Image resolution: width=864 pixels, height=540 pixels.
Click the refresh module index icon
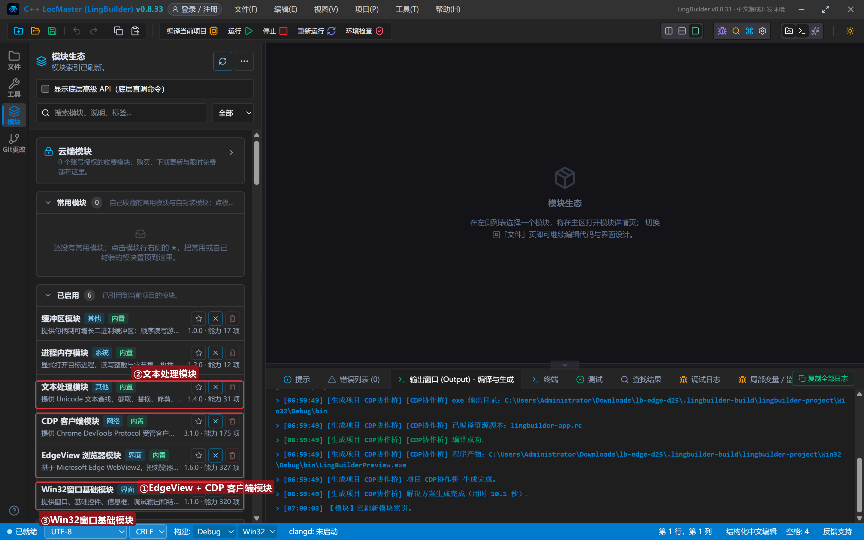click(222, 61)
